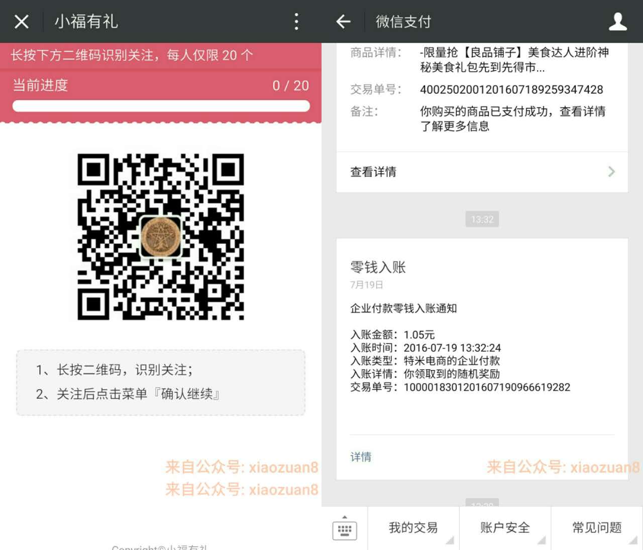Click the 入账时间 2016-07-19 13:32:24 line
The image size is (643, 550).
tap(425, 348)
